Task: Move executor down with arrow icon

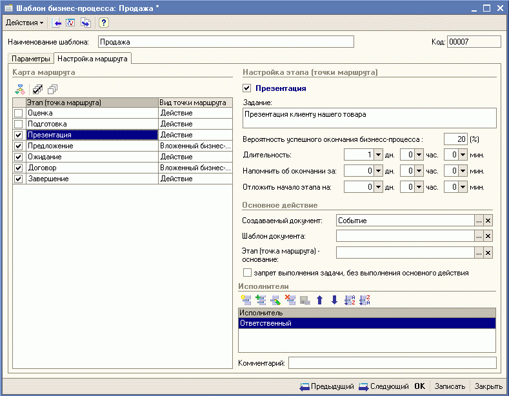Action: pyautogui.click(x=334, y=300)
